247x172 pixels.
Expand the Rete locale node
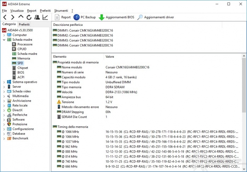click(4, 106)
